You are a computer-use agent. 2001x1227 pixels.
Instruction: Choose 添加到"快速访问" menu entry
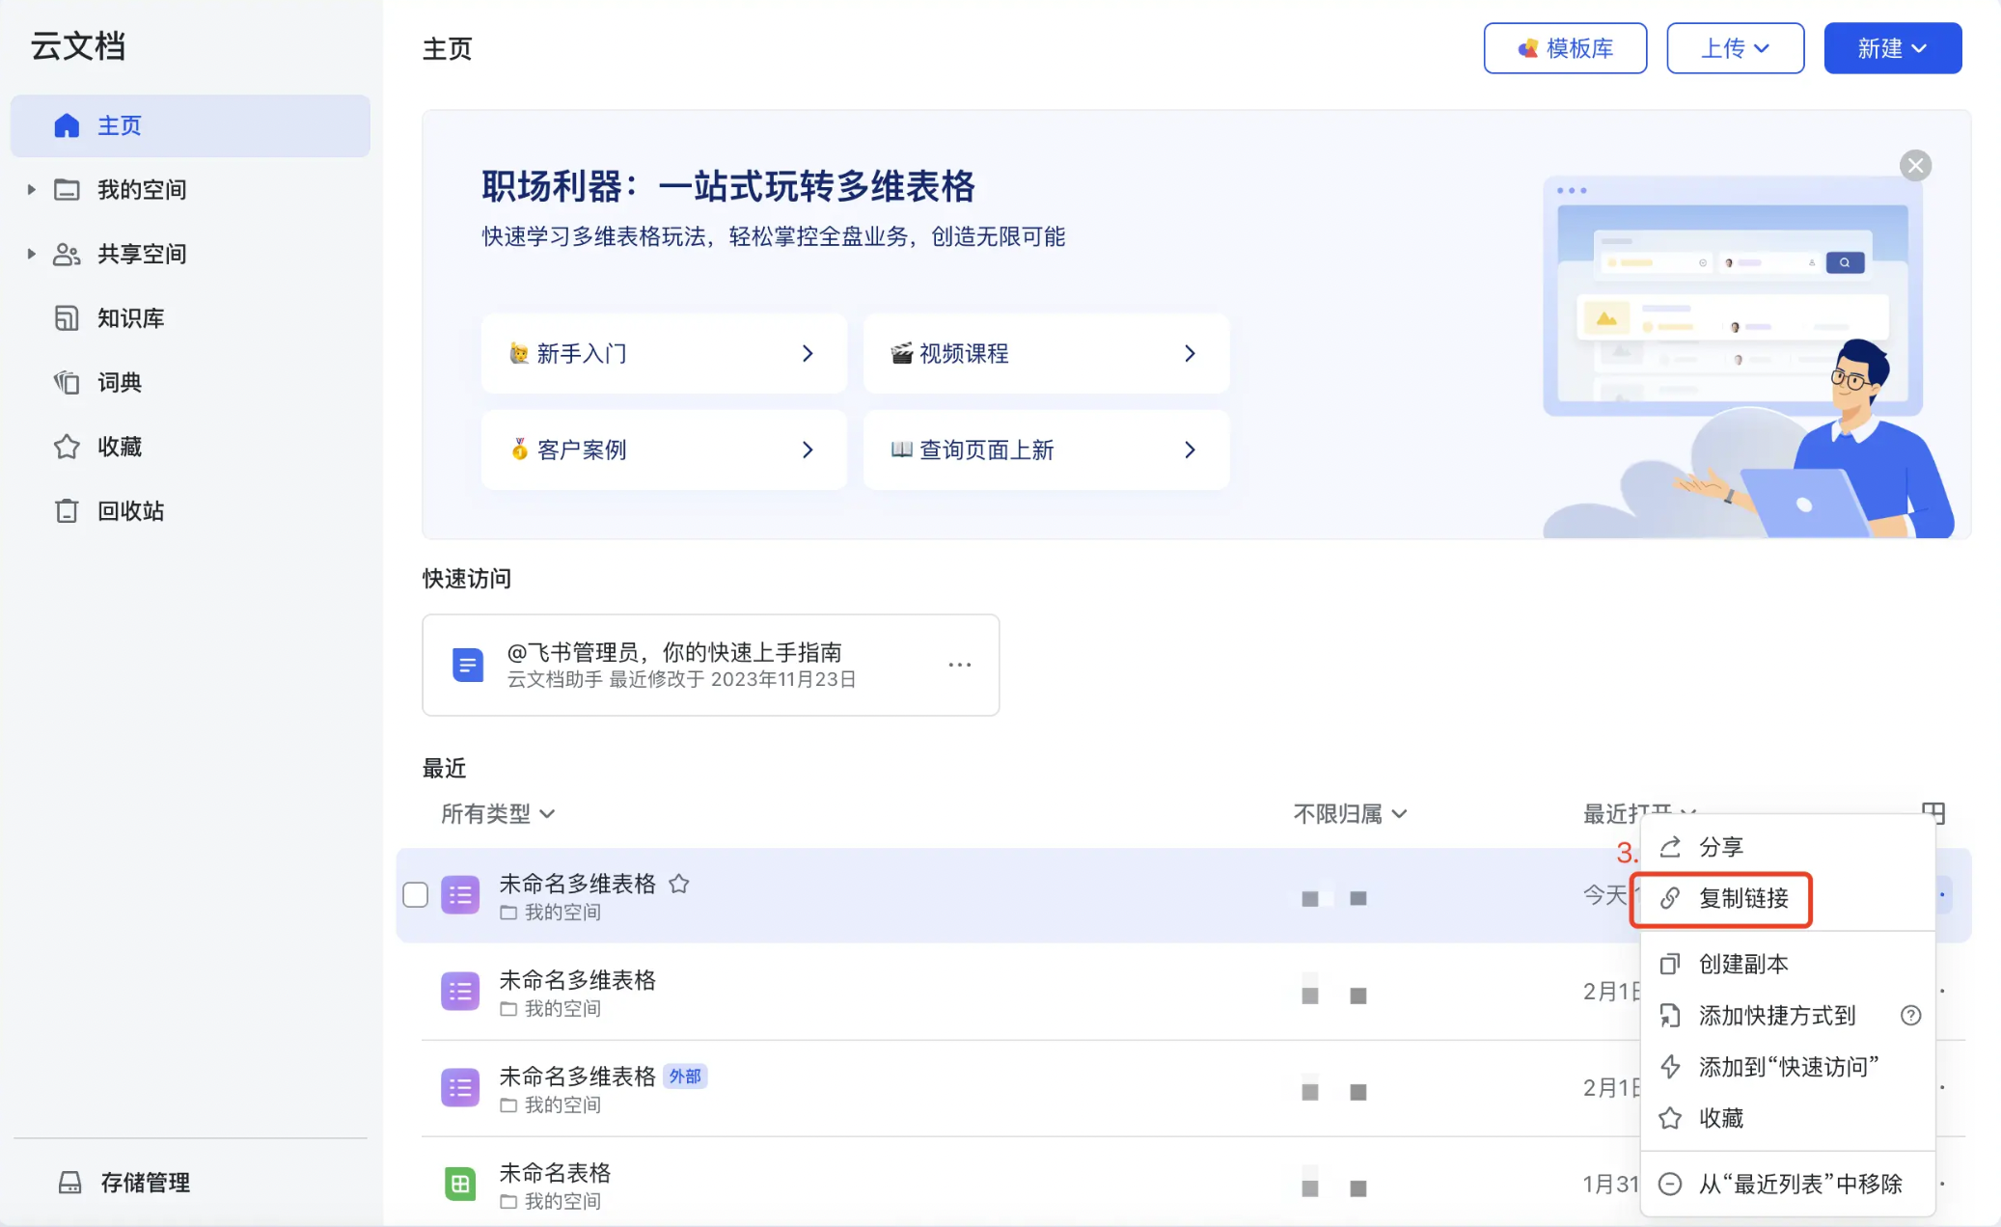point(1788,1067)
